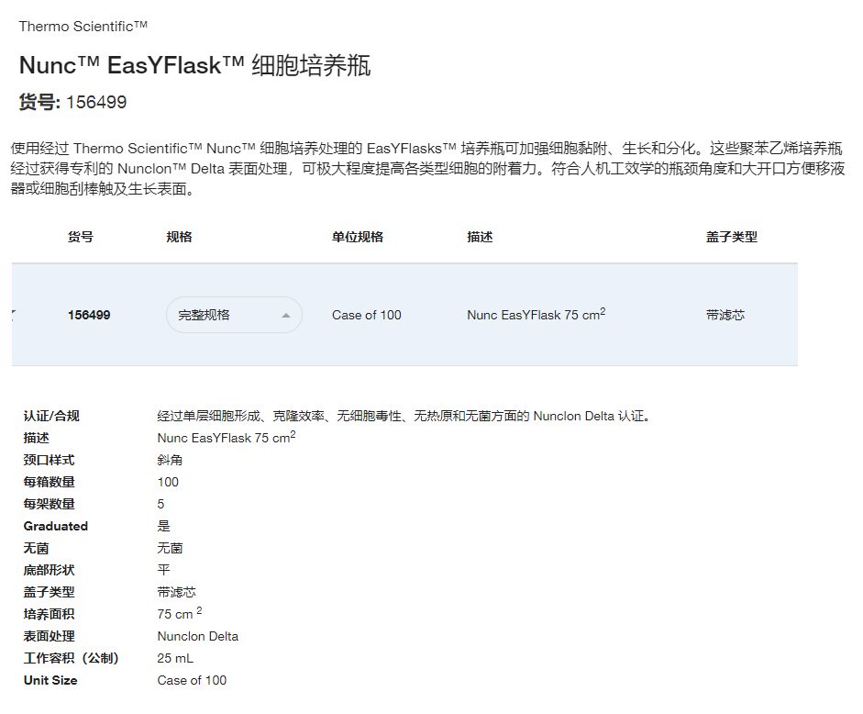Screen dimensions: 863x714
Task: Open the 完整规格 dropdown
Action: (x=234, y=315)
